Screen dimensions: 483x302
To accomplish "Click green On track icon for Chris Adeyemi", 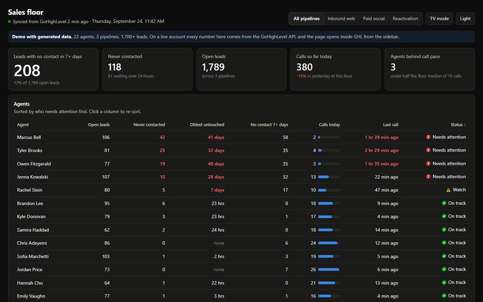I will (x=444, y=243).
